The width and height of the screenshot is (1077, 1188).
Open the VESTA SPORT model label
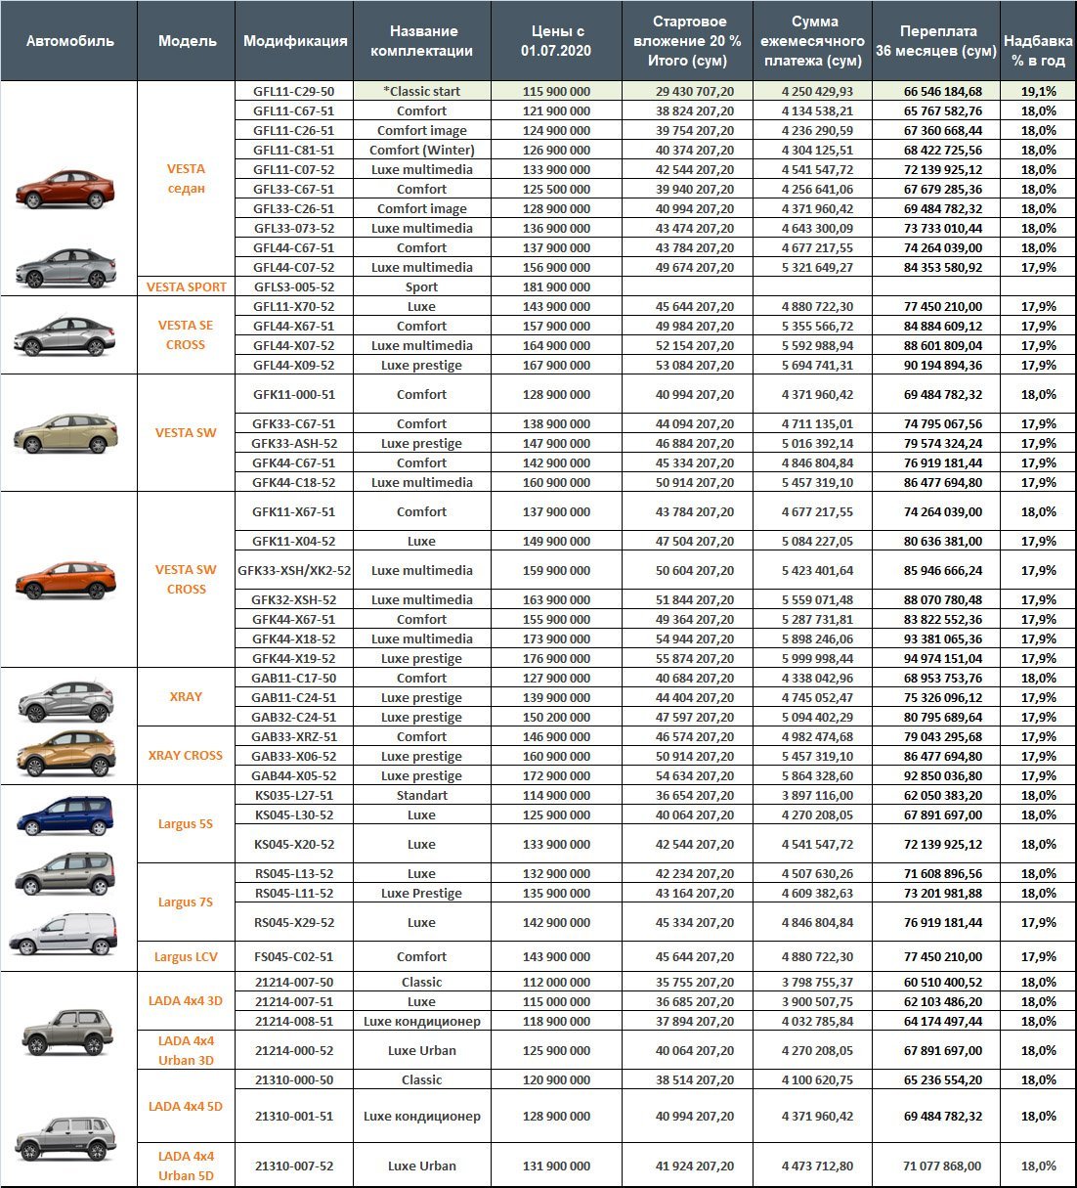pyautogui.click(x=186, y=286)
